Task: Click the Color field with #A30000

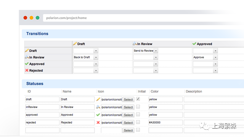Action: pyautogui.click(x=165, y=123)
